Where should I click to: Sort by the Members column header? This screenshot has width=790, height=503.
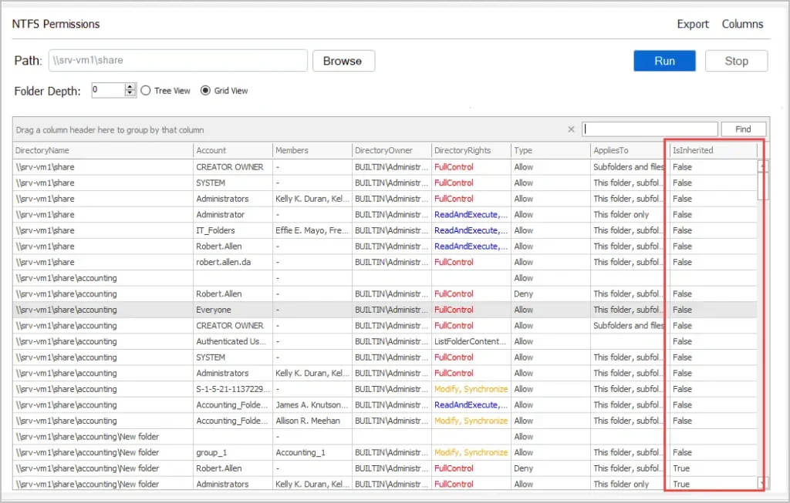pyautogui.click(x=312, y=150)
